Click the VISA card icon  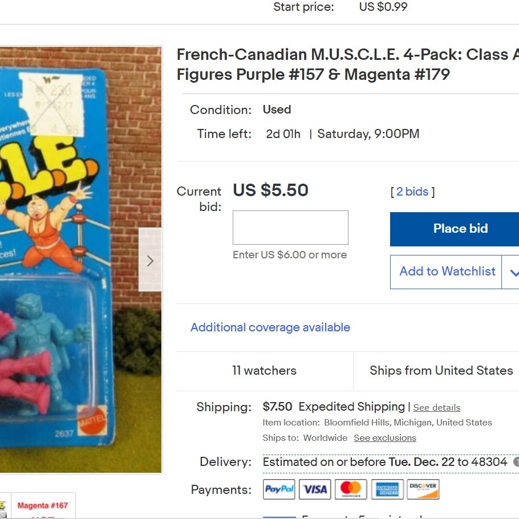(x=315, y=489)
